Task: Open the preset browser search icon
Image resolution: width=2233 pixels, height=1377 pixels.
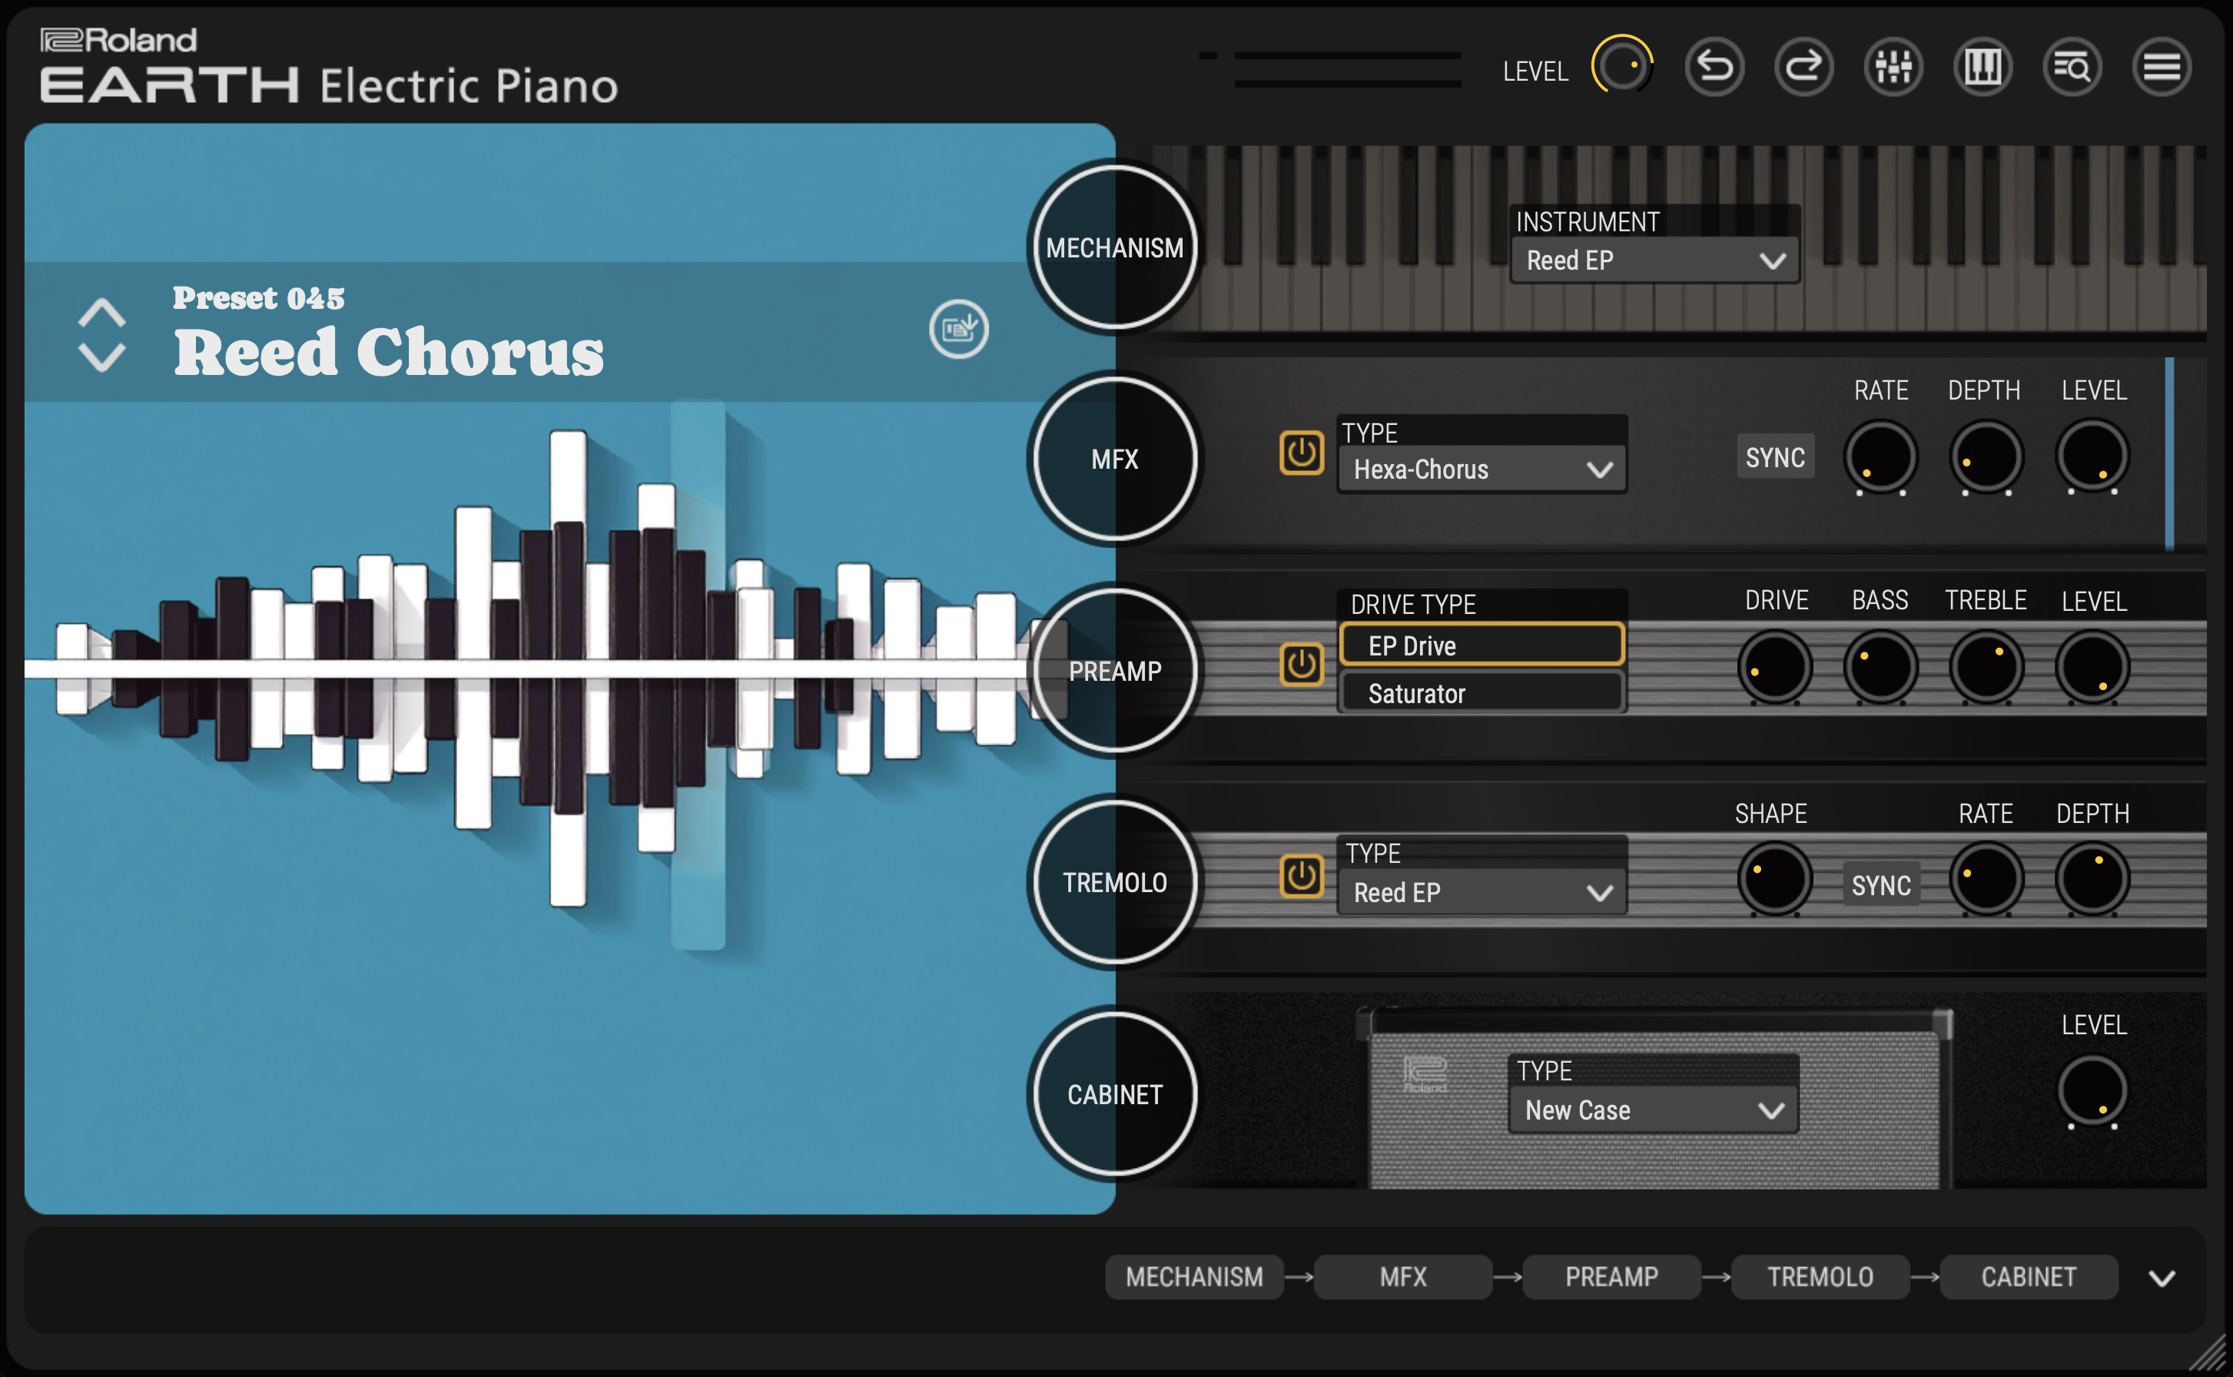Action: click(x=2072, y=68)
